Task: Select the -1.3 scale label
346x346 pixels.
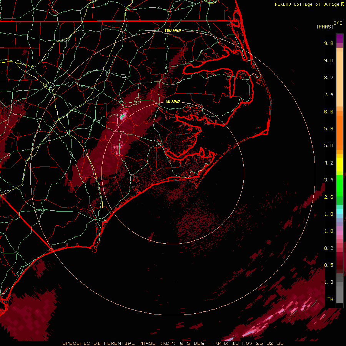Action: (x=327, y=282)
